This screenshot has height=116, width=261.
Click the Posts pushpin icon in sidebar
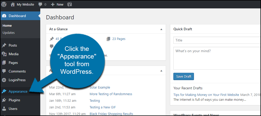click(4, 45)
